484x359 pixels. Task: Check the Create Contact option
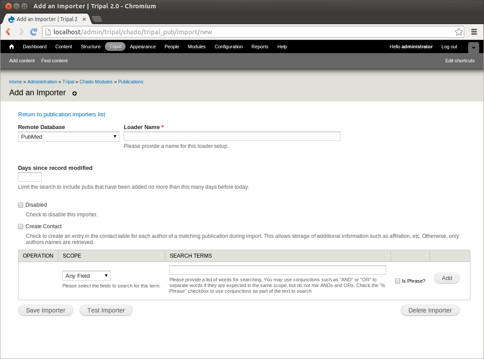click(x=21, y=226)
